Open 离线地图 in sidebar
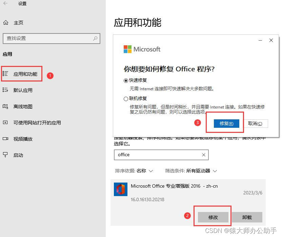This screenshot has height=237, width=282. coord(23,106)
